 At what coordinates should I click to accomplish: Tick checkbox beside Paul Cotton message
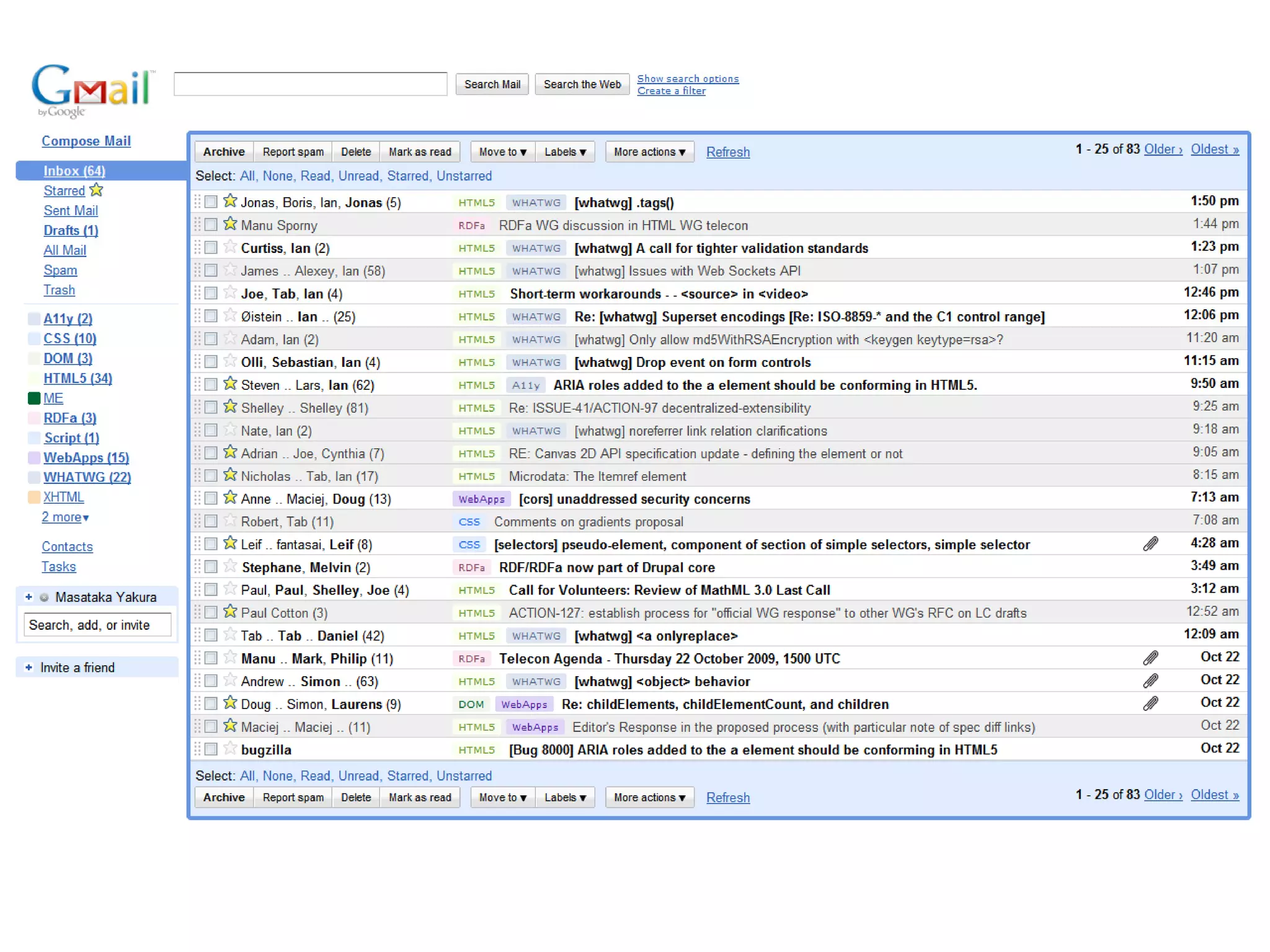tap(211, 612)
